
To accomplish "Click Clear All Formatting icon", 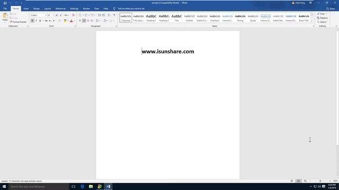I will (x=73, y=15).
